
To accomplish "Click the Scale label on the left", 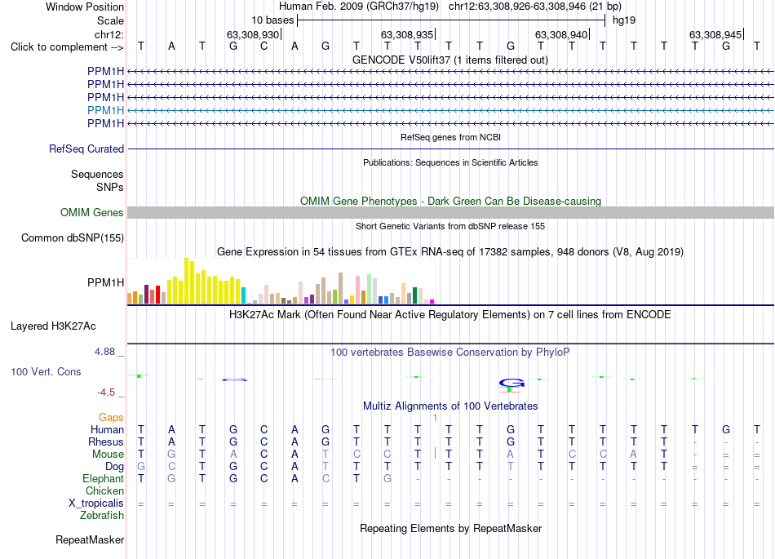I will (x=110, y=20).
